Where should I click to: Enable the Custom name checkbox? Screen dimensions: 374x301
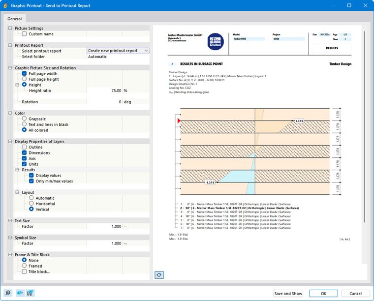[x=24, y=34]
